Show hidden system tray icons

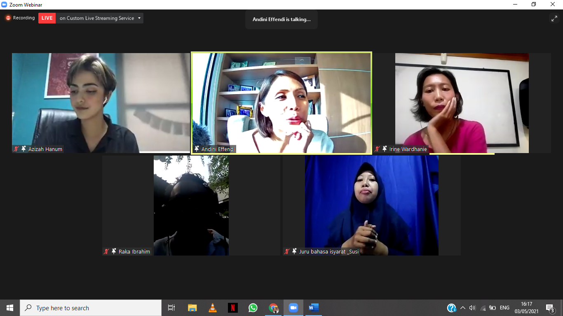[463, 308]
